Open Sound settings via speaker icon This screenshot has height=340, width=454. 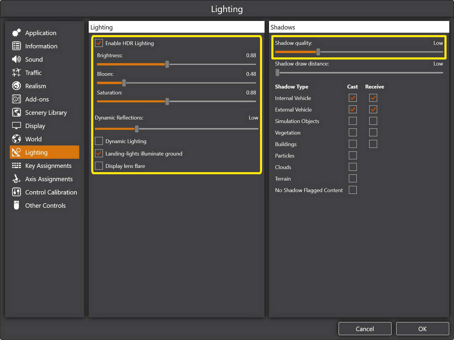tap(16, 59)
